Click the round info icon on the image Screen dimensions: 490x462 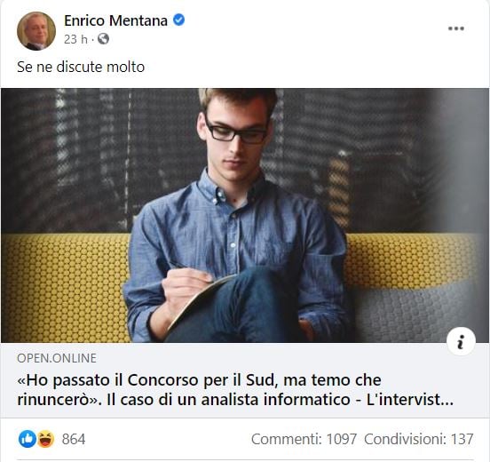click(461, 341)
